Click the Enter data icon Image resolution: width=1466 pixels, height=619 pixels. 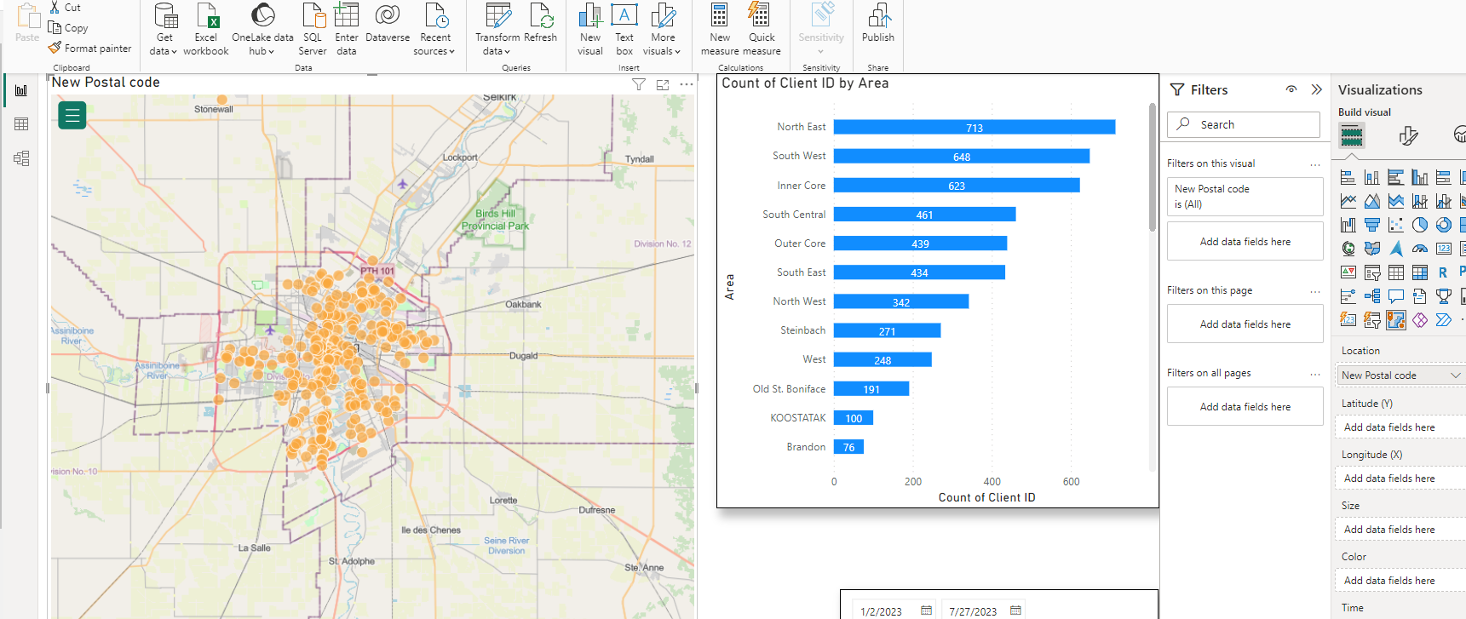(346, 14)
